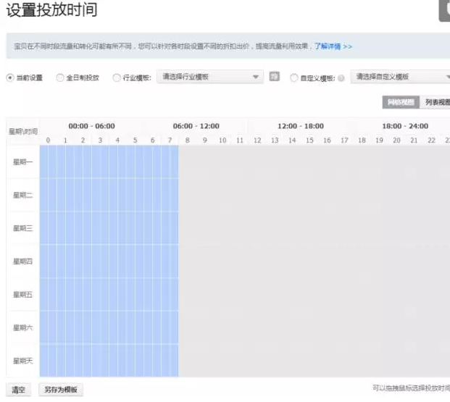Click the 星期一 row at hour 12
Screen dimensions: 450x402
[x=257, y=162]
